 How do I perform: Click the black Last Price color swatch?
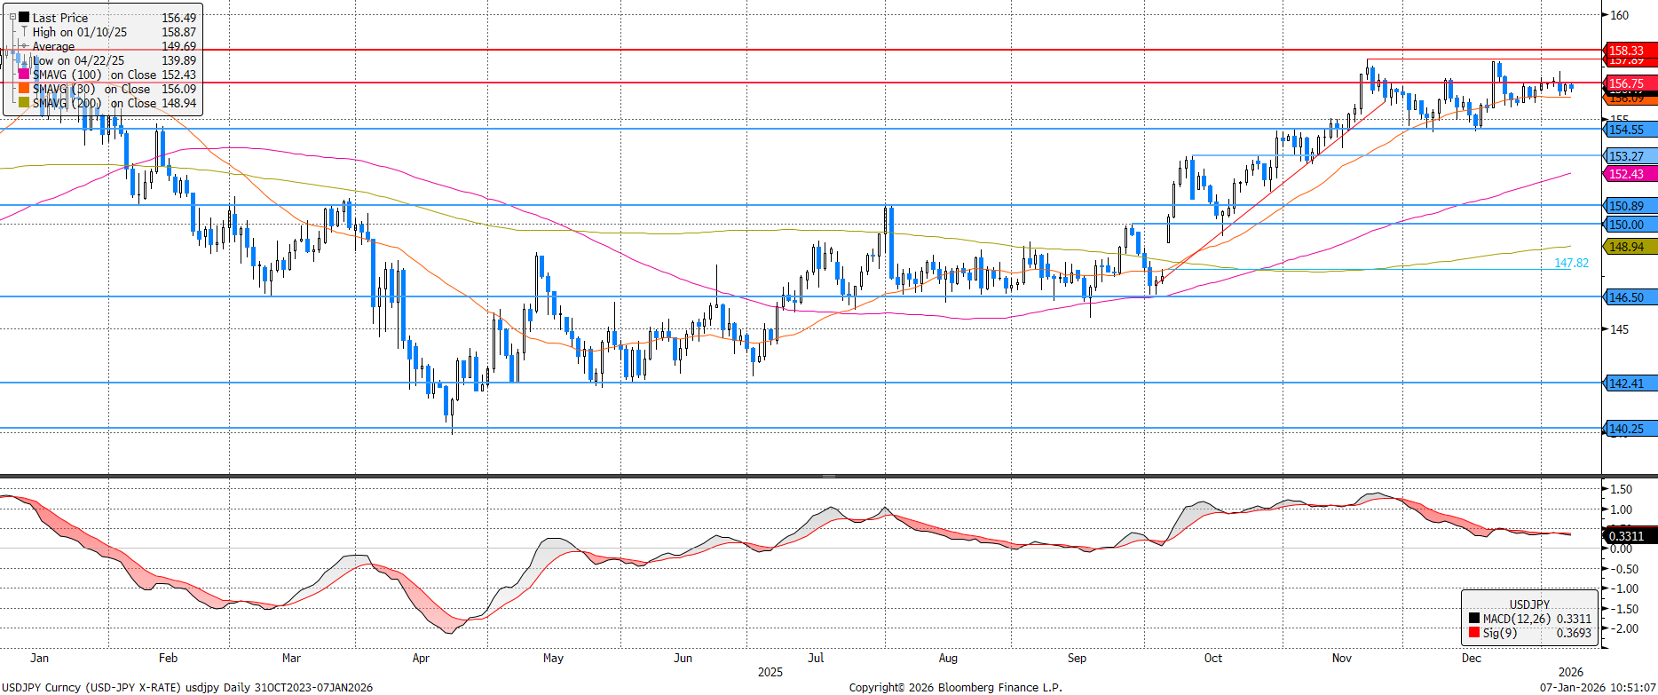[25, 18]
